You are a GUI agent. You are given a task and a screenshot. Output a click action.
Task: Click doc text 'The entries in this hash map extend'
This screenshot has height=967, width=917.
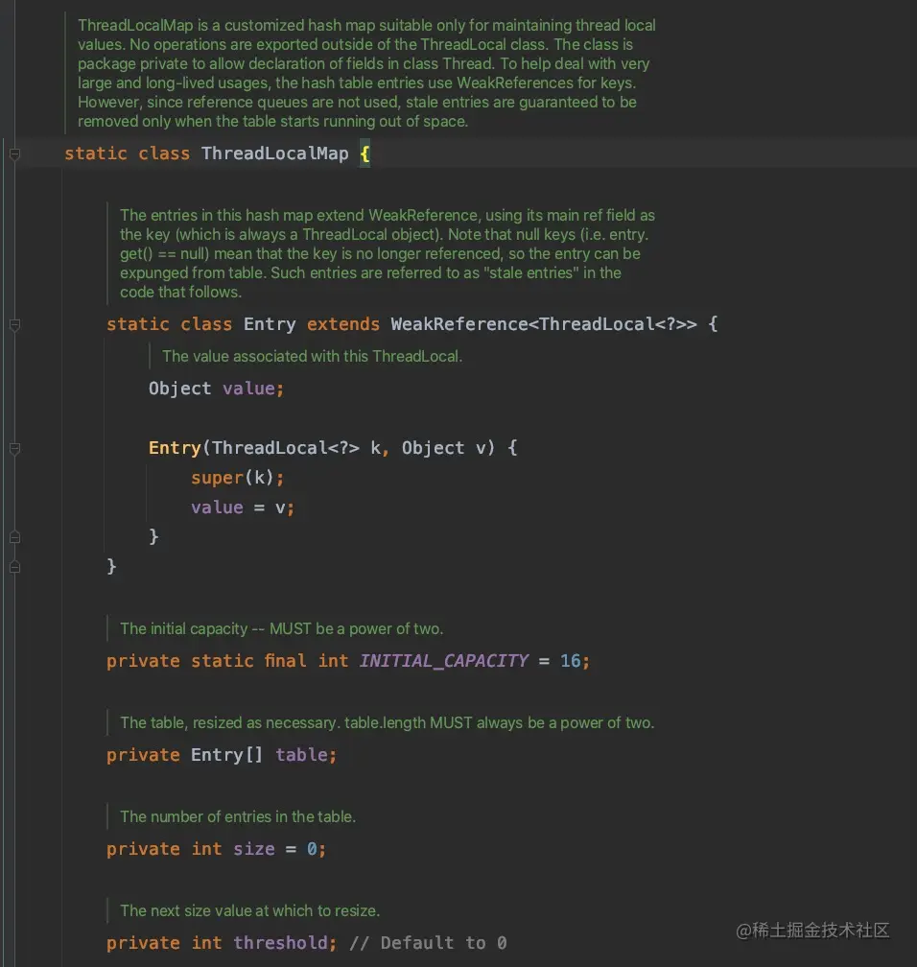tap(242, 215)
